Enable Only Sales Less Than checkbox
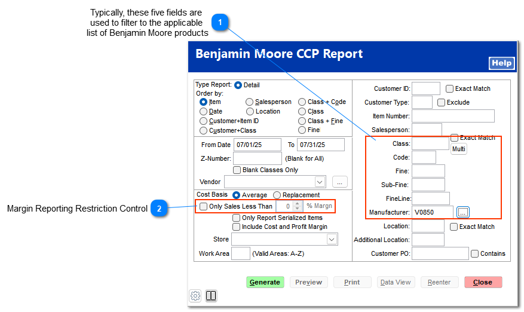The image size is (524, 312). click(203, 206)
